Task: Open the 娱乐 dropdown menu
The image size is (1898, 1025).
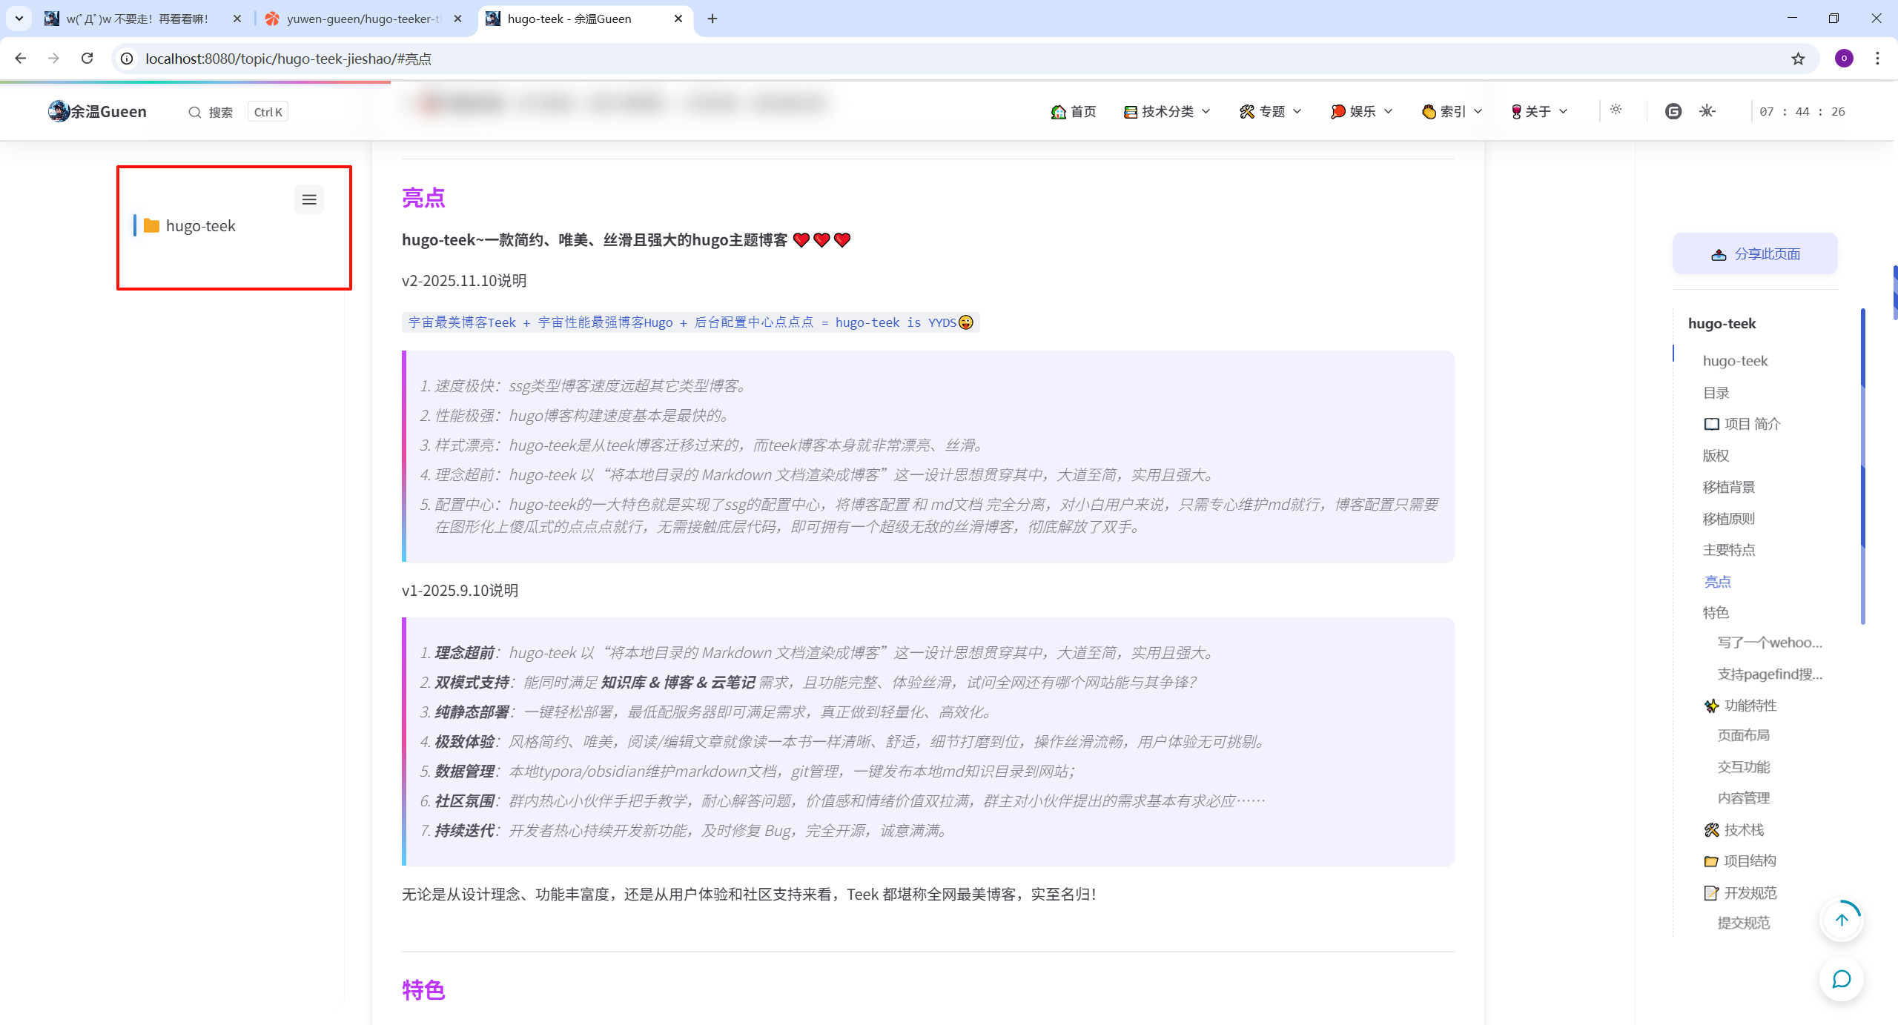Action: [1362, 111]
